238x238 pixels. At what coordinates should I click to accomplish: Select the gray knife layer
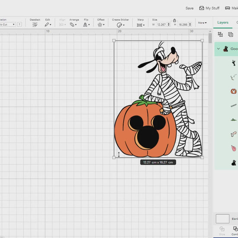[234, 105]
